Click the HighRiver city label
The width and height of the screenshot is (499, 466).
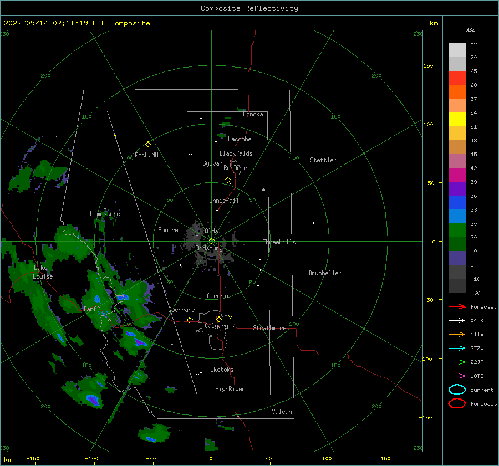tap(230, 389)
